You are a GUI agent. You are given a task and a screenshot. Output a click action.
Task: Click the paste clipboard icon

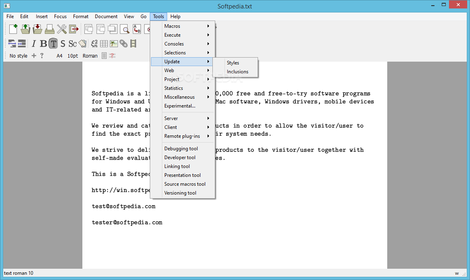112,29
